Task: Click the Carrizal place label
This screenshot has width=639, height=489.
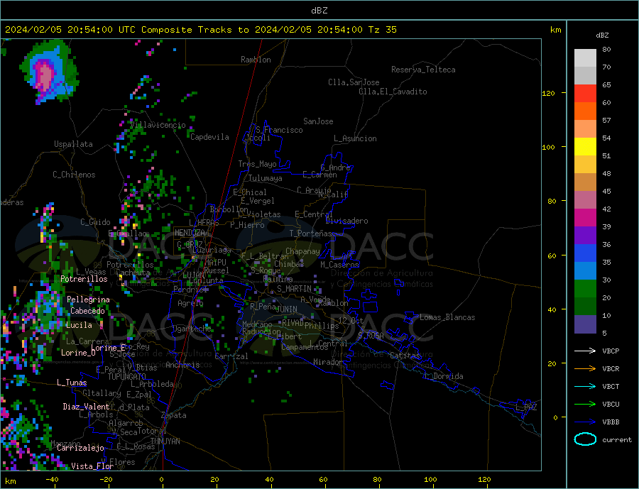Action: 231,356
